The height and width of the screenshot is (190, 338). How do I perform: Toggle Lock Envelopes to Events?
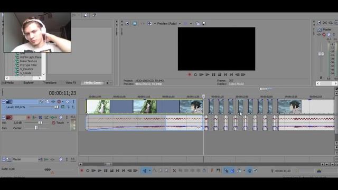[x=250, y=170]
